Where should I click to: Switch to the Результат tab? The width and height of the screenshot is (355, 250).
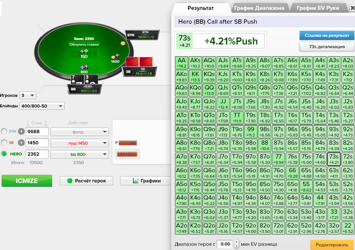pos(201,8)
